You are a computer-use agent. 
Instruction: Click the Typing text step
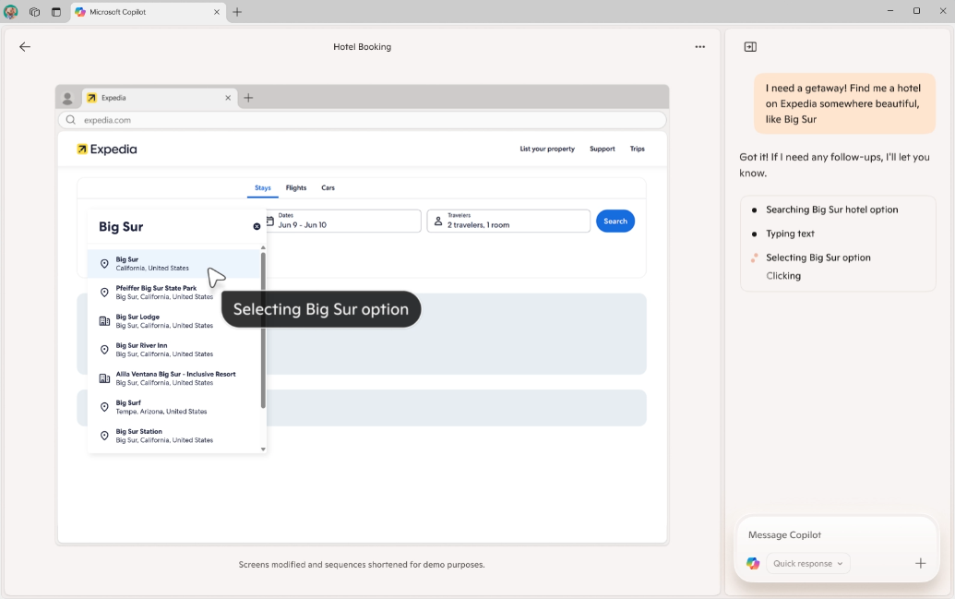coord(790,234)
